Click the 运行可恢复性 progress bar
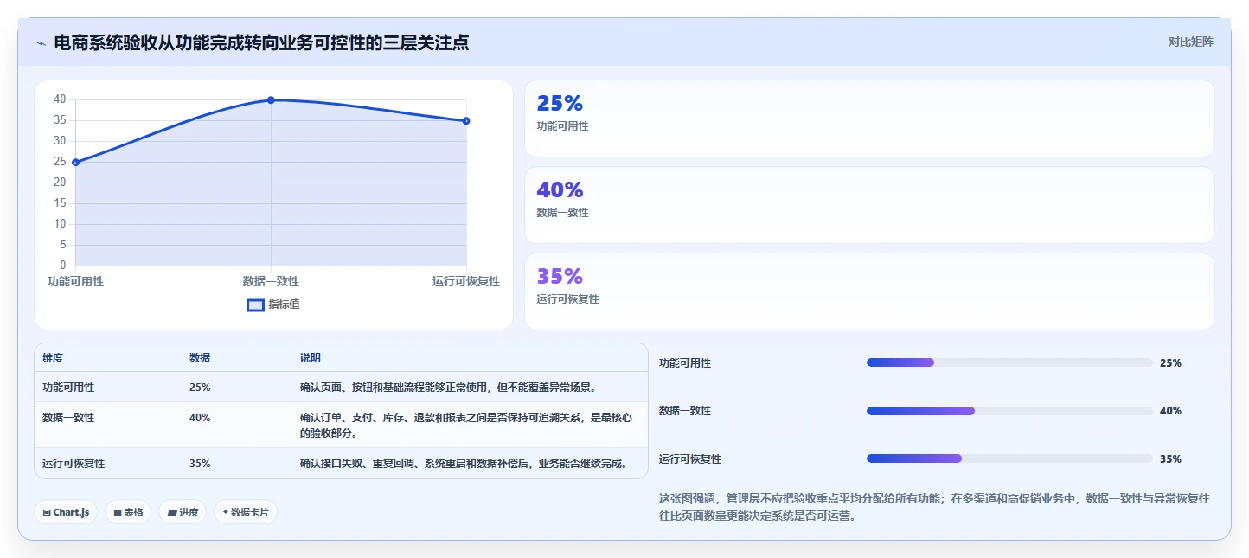1249x558 pixels. pos(1009,459)
